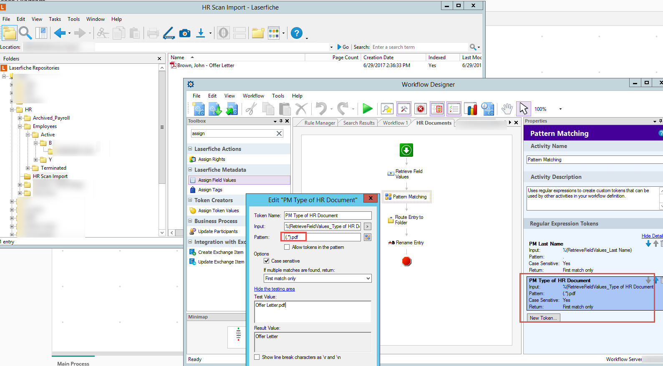Click the workflow download green arrow icon
Screen dimensions: 663x366
pyautogui.click(x=215, y=109)
